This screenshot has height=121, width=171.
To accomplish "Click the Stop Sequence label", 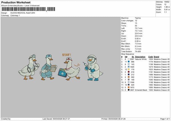I will 128,54.
